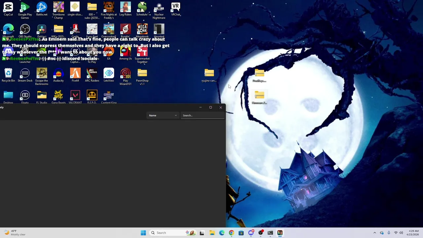The width and height of the screenshot is (423, 238).
Task: Open the Supermarket Together shortcut
Action: 142,55
